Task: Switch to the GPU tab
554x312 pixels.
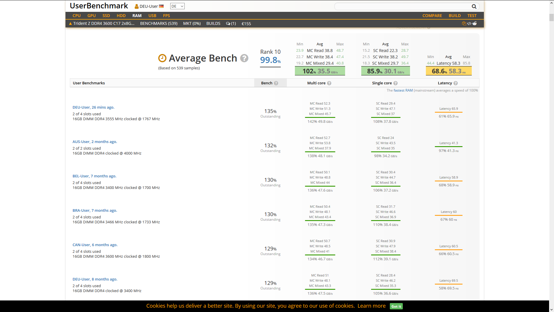Action: 91,16
